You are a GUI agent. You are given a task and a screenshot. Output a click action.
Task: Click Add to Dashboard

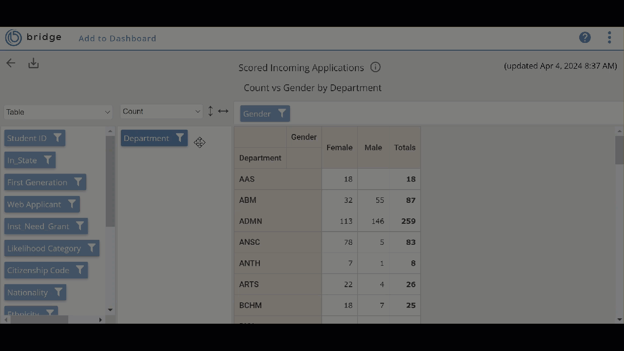[117, 39]
